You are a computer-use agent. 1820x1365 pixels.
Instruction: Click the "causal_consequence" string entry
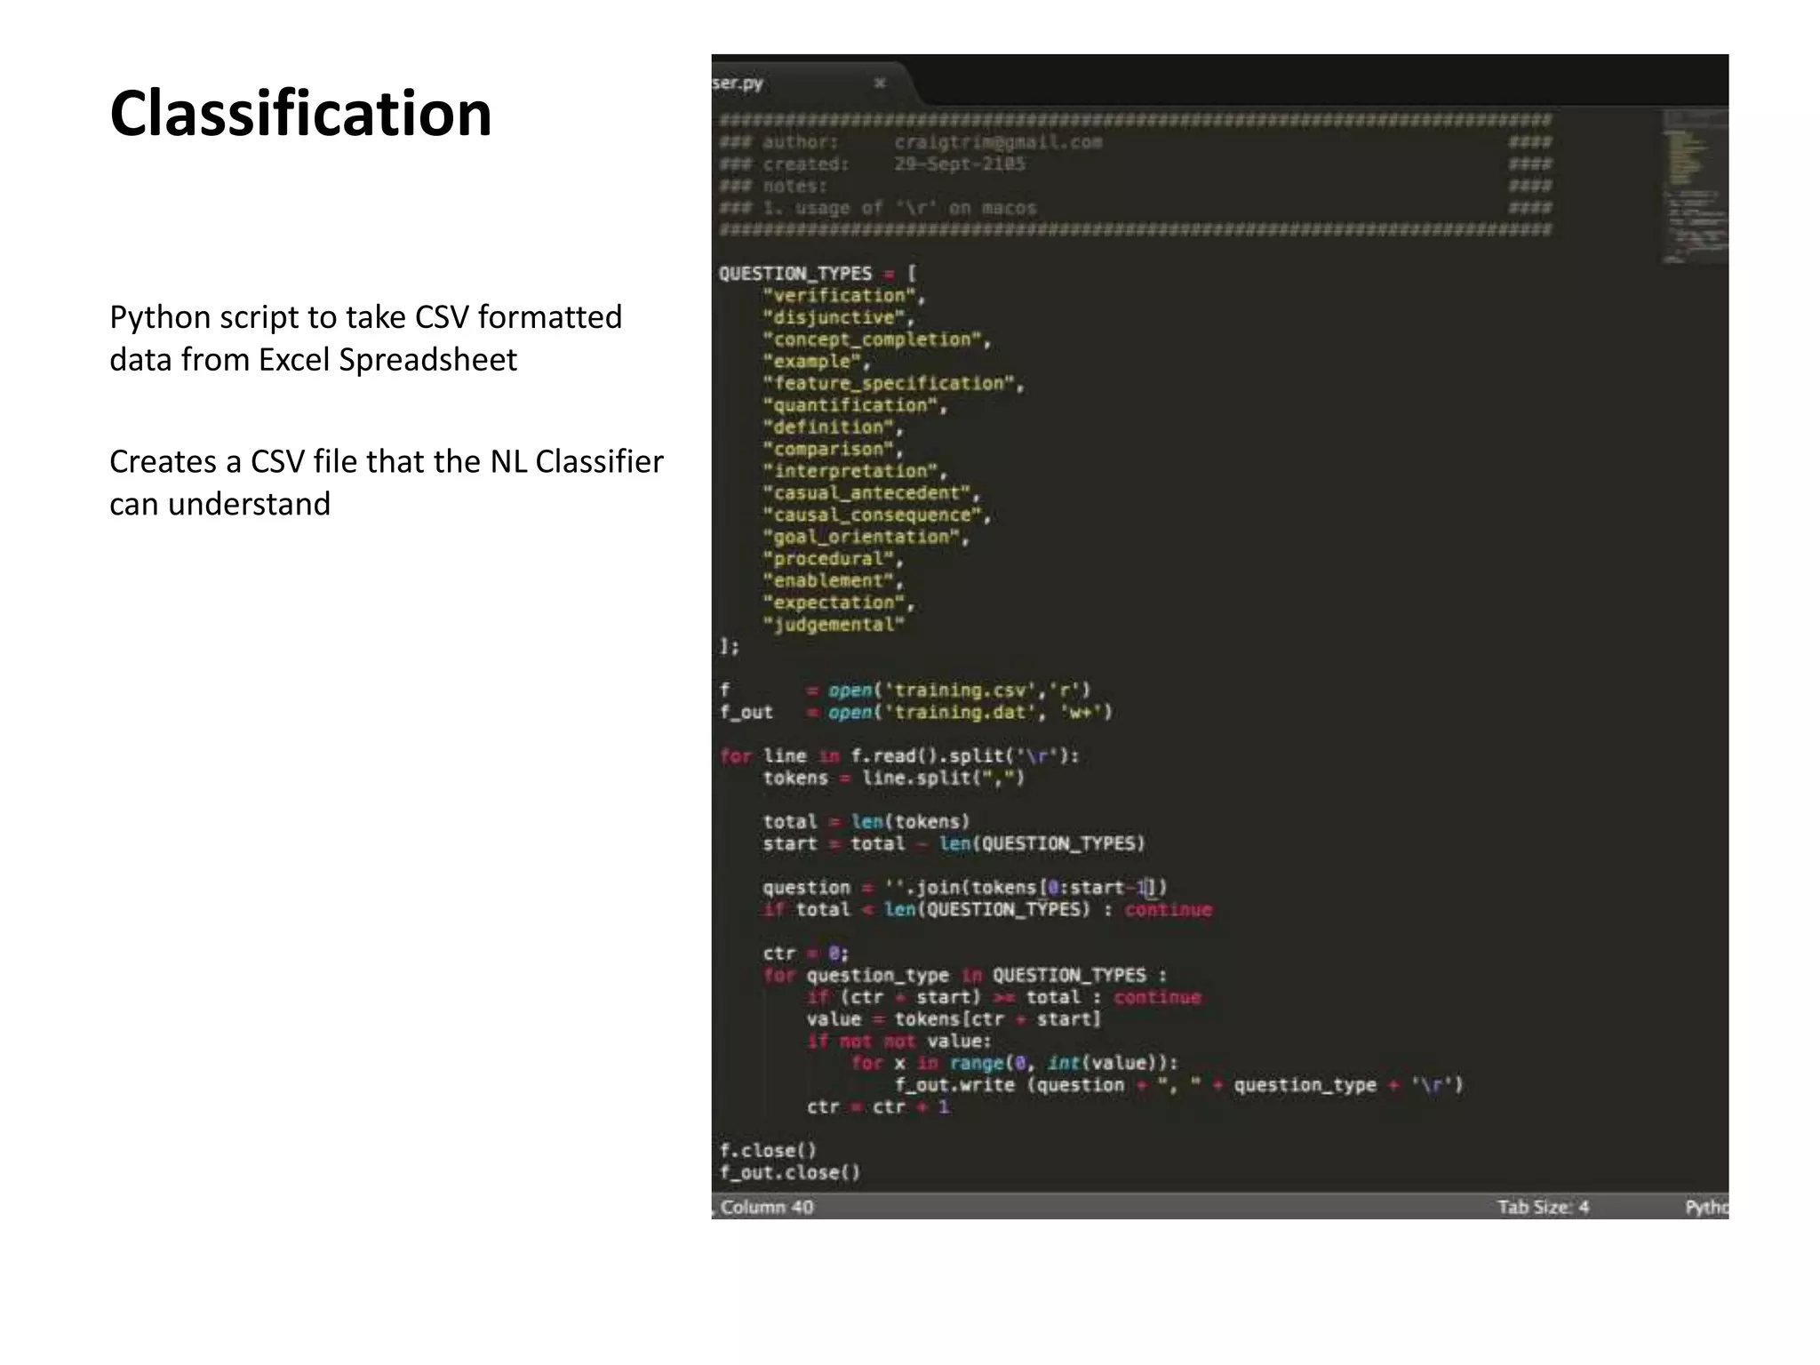click(x=876, y=515)
